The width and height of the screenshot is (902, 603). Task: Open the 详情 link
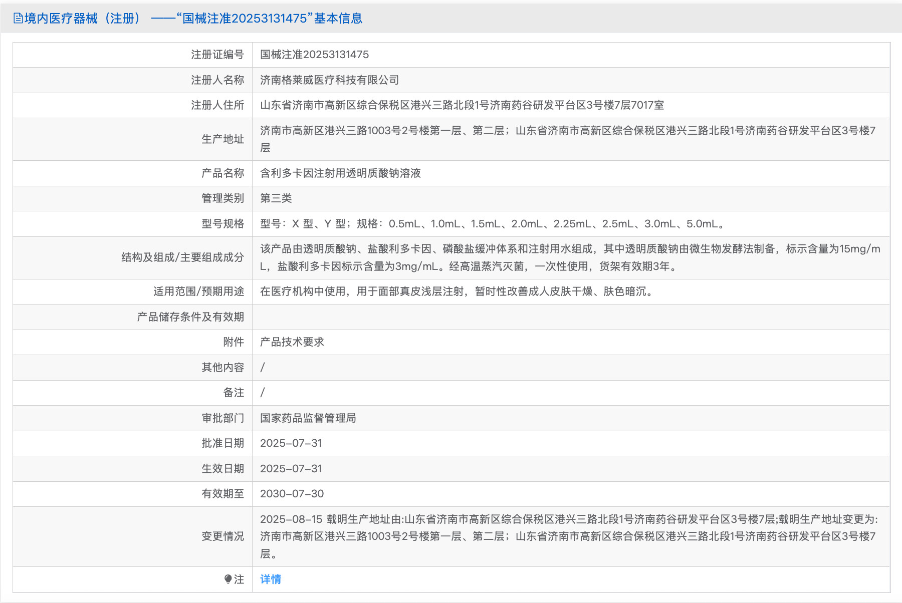point(270,579)
